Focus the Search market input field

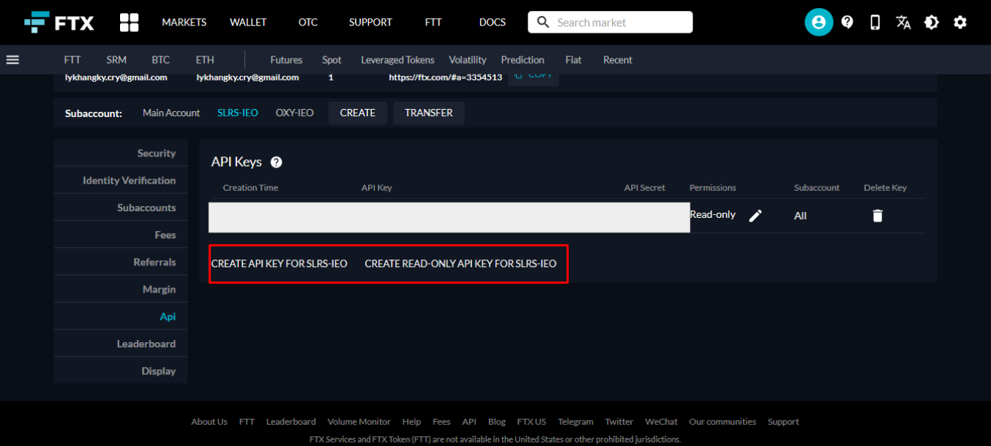(x=618, y=22)
